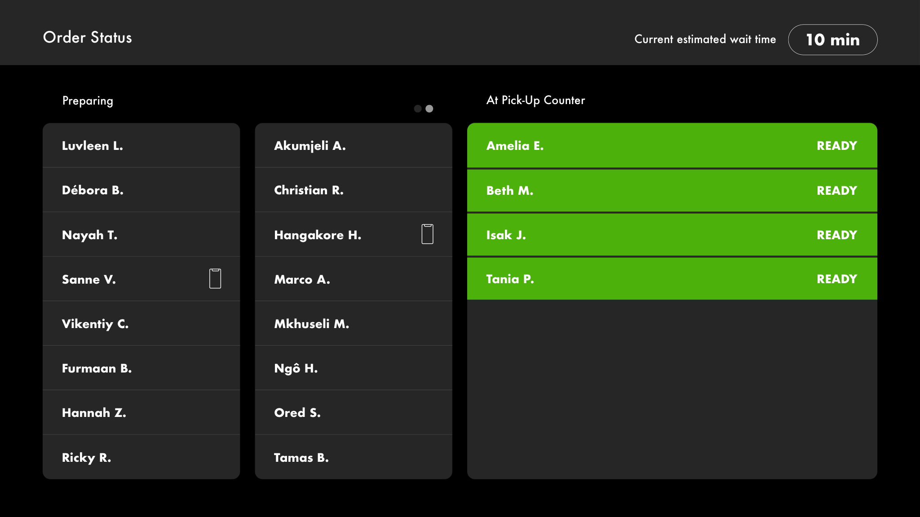Click the Order Status title
The image size is (920, 517).
pyautogui.click(x=88, y=37)
